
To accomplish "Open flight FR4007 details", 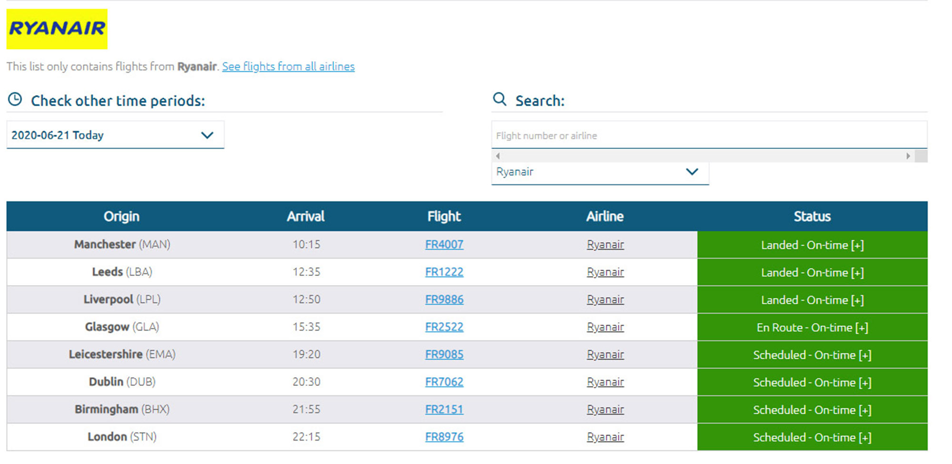I will [x=444, y=245].
